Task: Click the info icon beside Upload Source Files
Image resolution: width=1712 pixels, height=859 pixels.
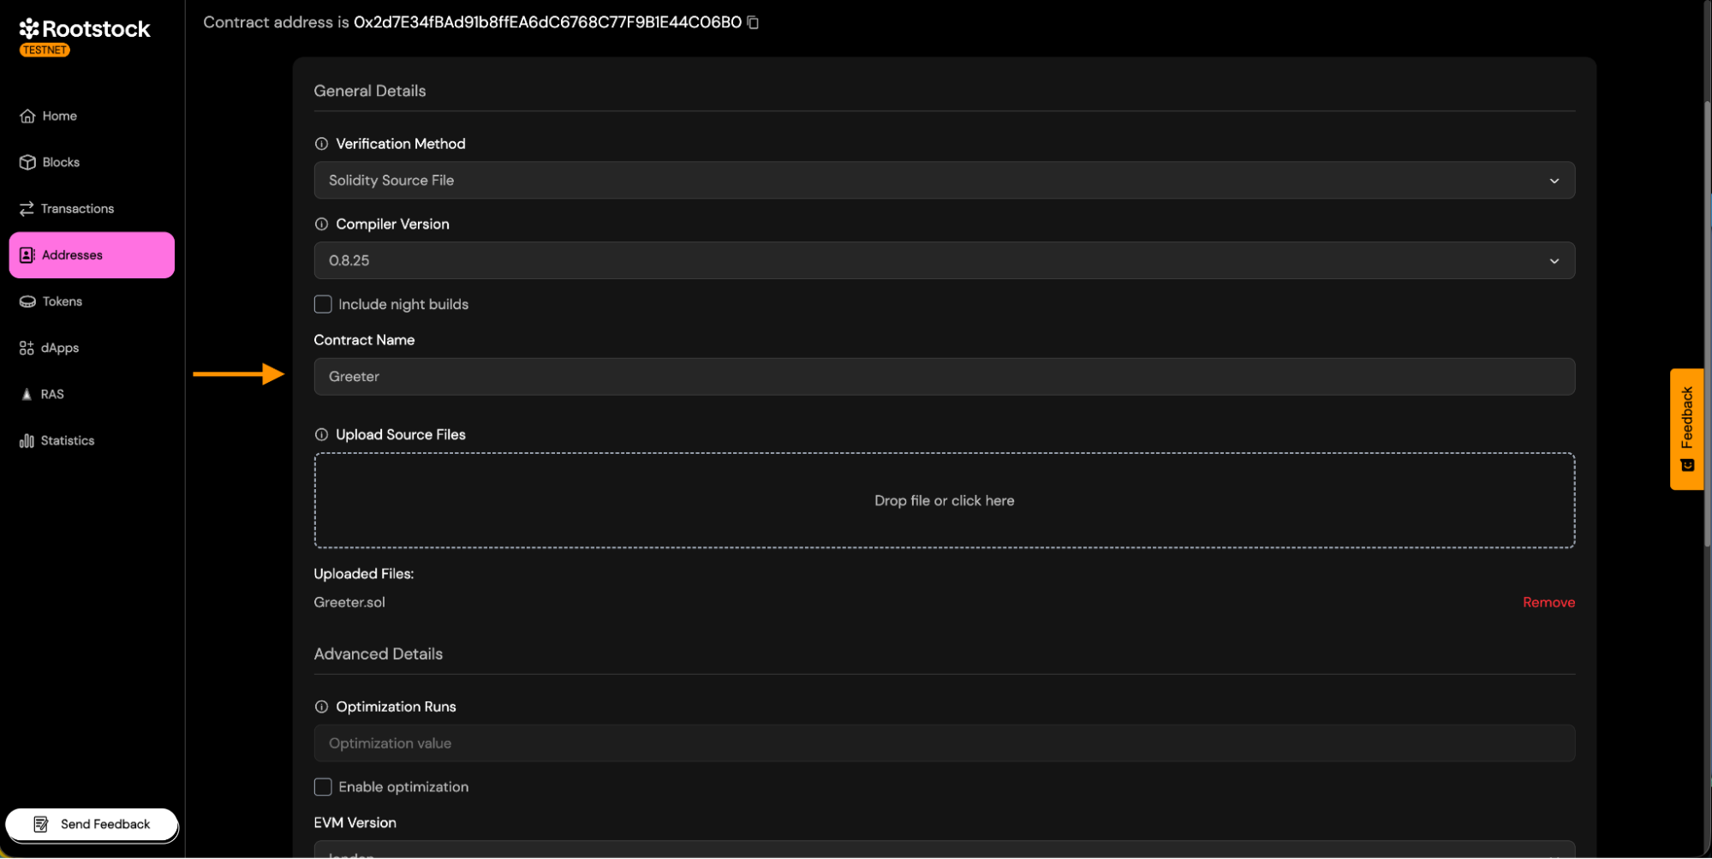Action: [321, 435]
